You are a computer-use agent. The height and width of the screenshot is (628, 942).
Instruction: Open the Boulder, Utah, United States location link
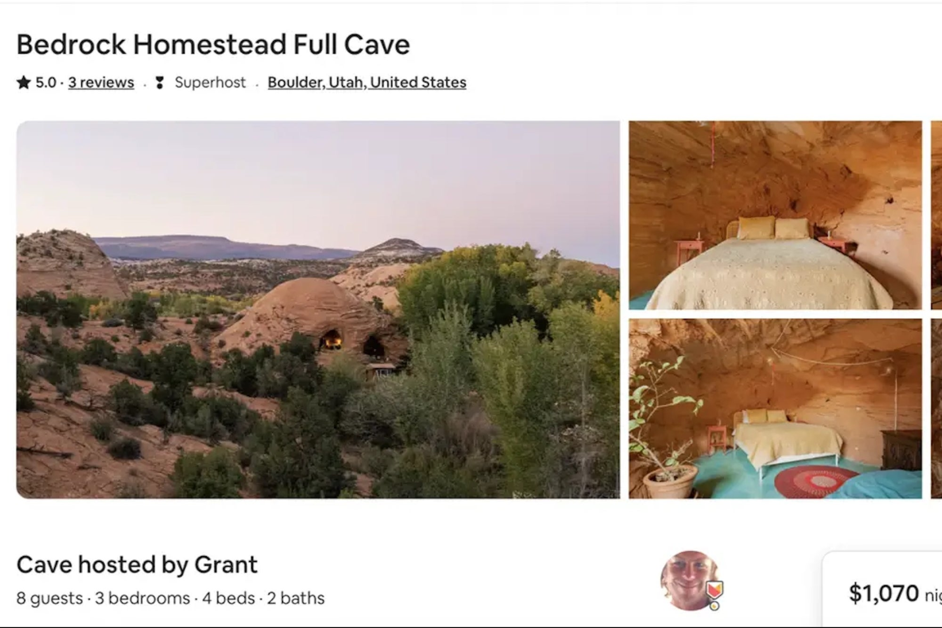367,82
